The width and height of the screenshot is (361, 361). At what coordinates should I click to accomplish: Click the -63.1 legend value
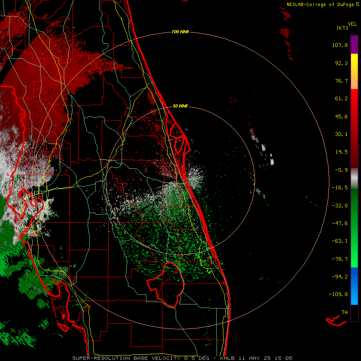click(340, 241)
